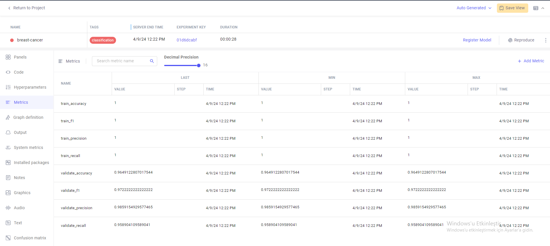Switch to the Graph definition tab

click(27, 117)
